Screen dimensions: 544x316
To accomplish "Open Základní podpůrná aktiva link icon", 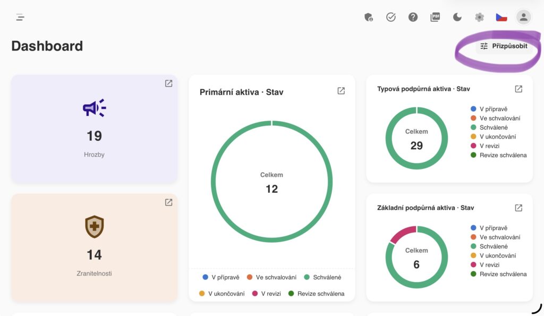I will pos(518,208).
